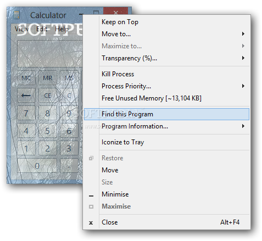The height and width of the screenshot is (241, 262).
Task: Click calculator digit 0 button
Action: pyautogui.click(x=37, y=166)
